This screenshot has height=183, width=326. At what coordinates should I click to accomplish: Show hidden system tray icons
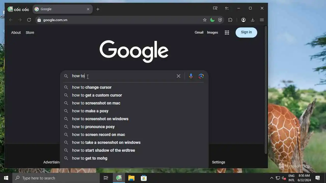coord(271,178)
